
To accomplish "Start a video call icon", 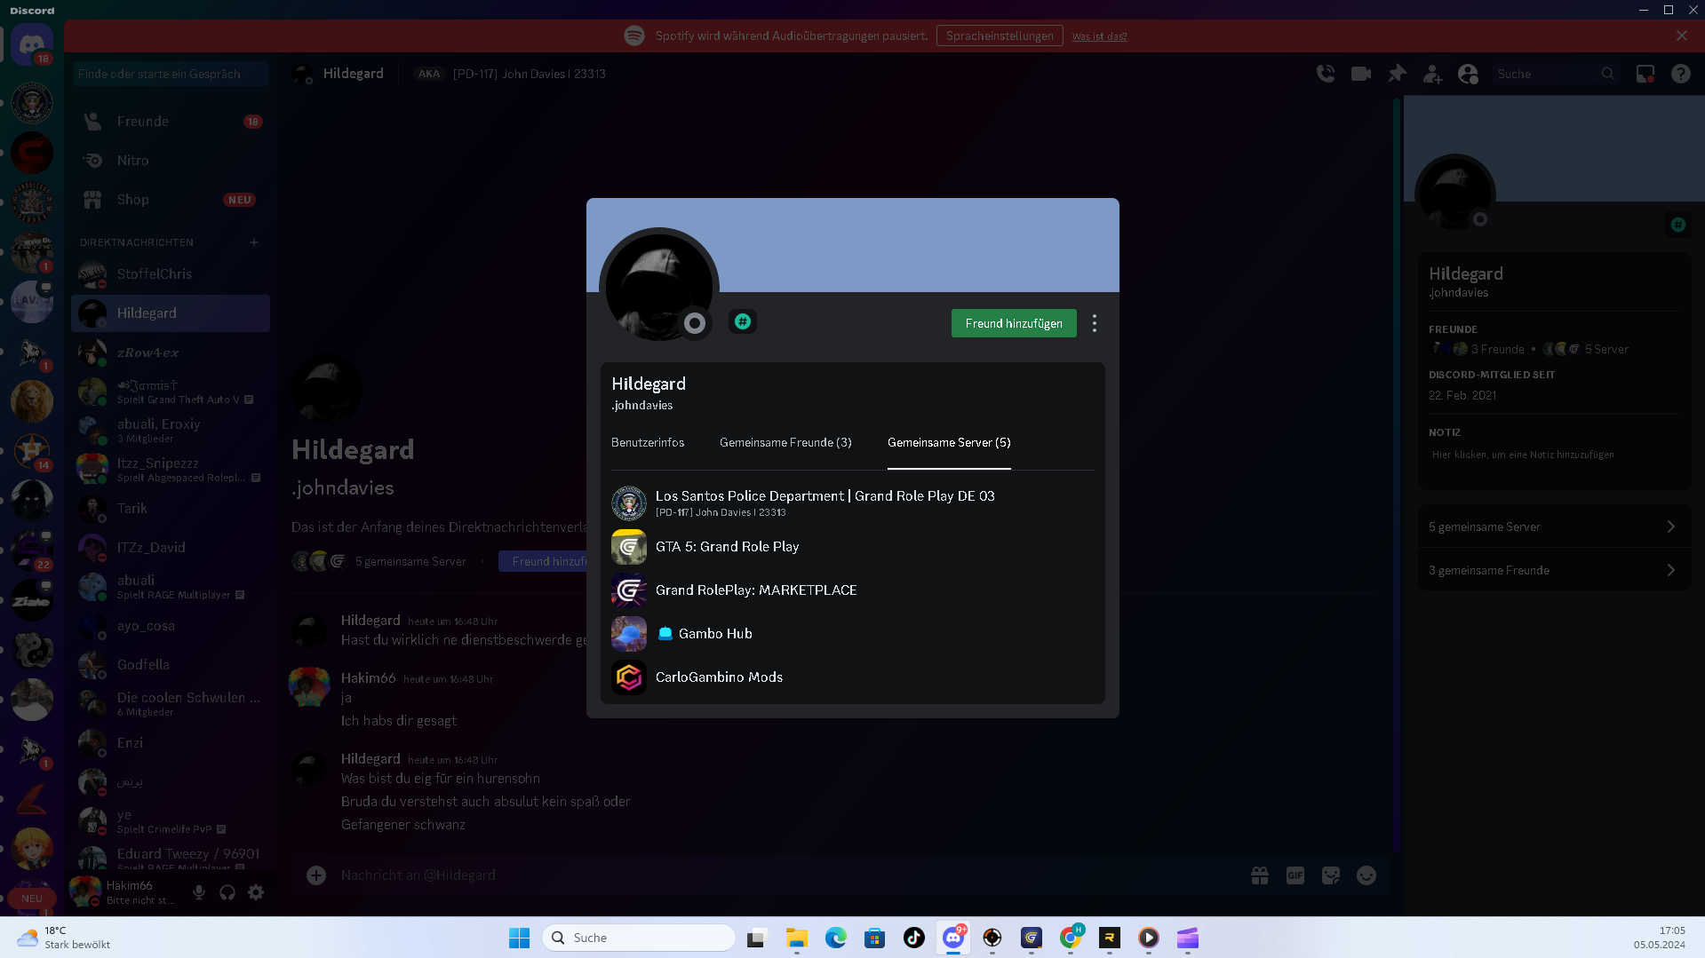I will point(1361,74).
